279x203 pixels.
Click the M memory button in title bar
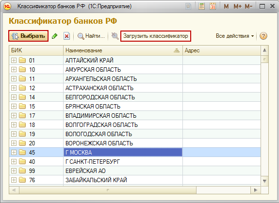pyautogui.click(x=226, y=7)
